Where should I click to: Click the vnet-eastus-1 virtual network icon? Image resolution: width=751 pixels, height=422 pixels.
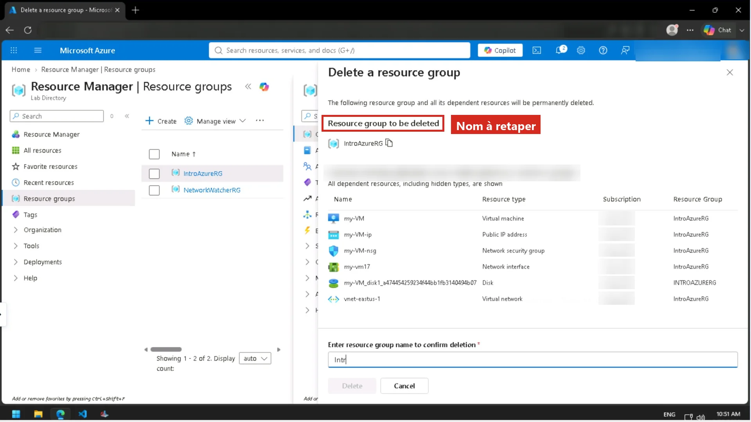tap(334, 299)
